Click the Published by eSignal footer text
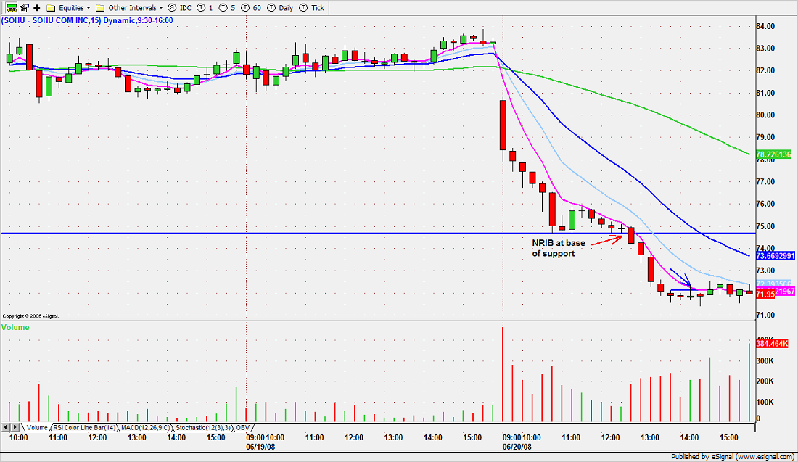 coord(732,456)
